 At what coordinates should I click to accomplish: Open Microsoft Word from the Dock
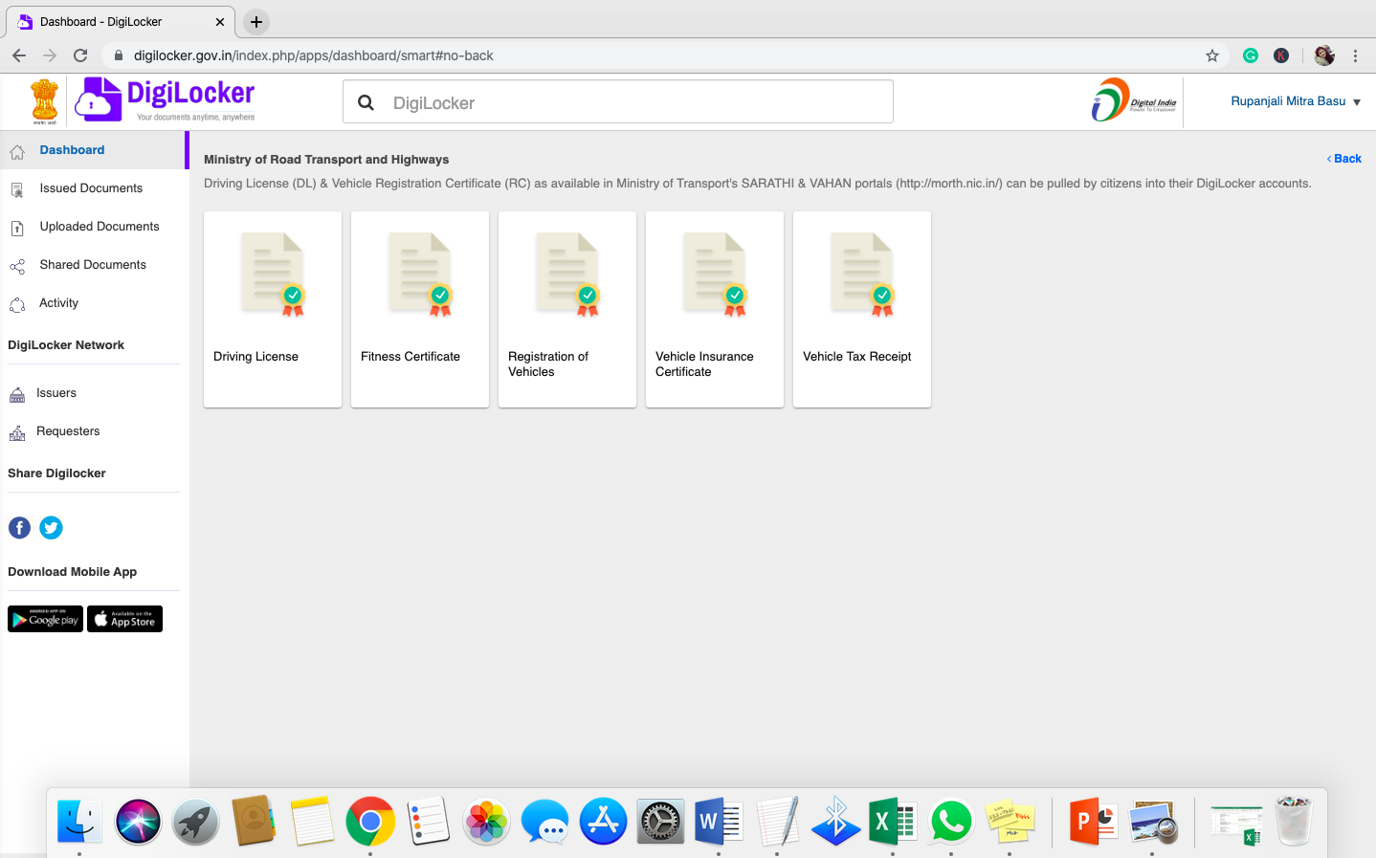pos(719,822)
